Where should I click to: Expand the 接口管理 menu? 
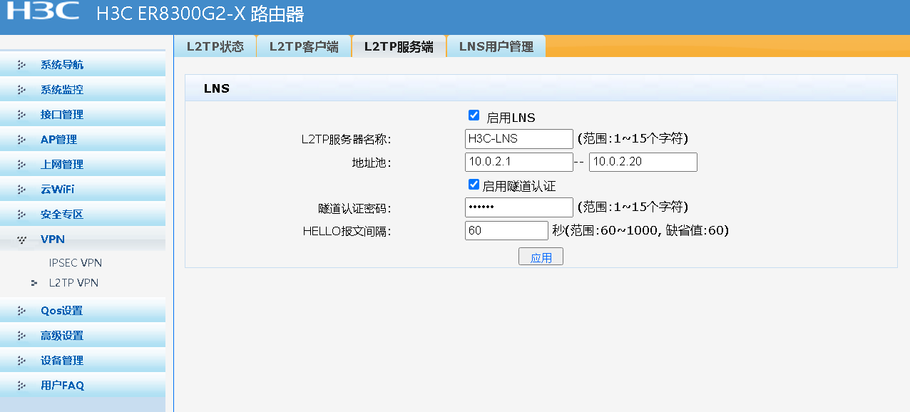click(x=83, y=115)
